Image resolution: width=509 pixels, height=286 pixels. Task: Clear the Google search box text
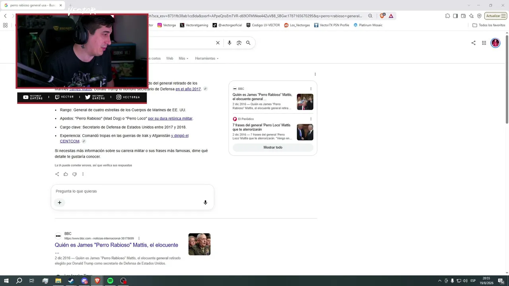pos(218,43)
